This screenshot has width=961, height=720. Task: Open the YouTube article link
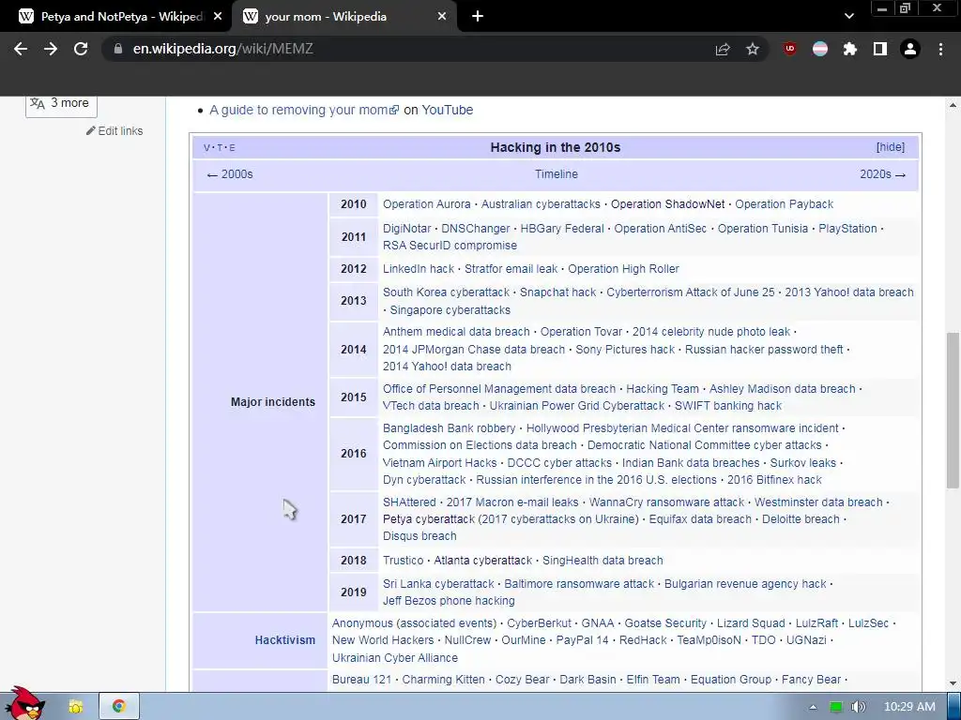coord(448,111)
